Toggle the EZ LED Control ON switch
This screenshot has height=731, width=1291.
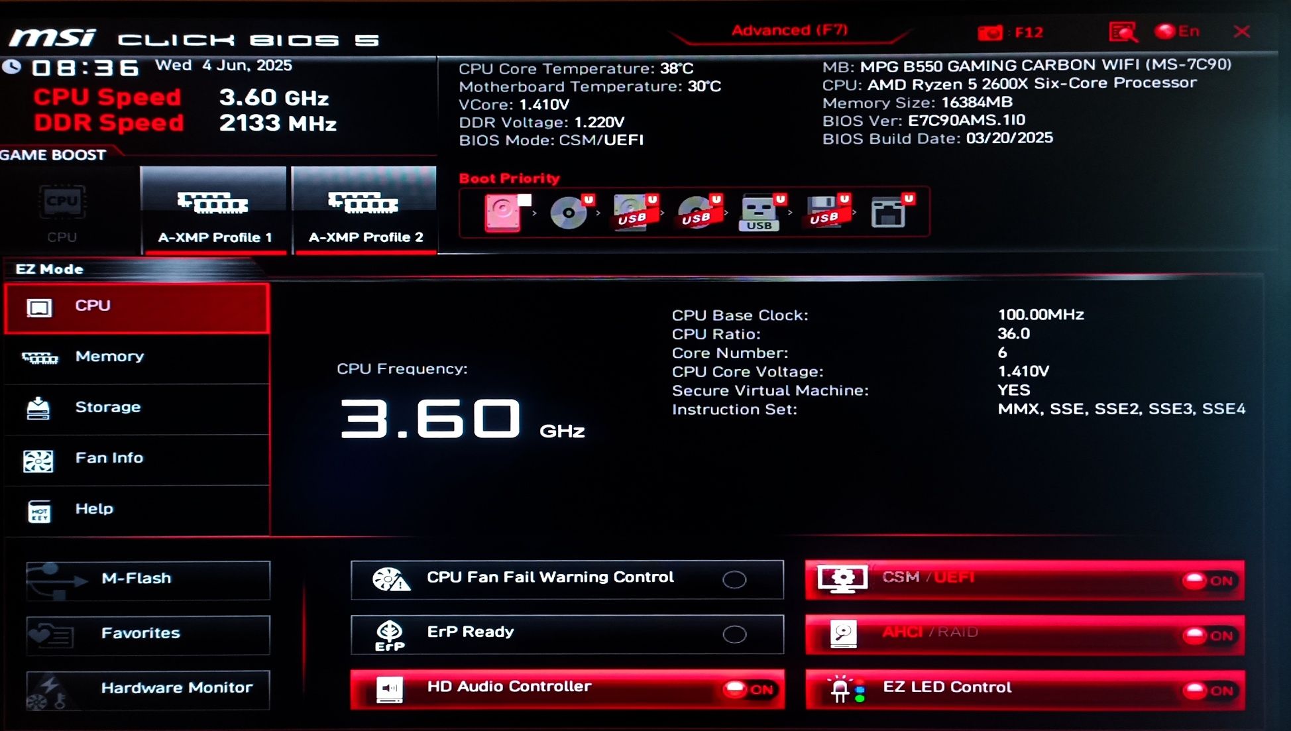click(1209, 691)
